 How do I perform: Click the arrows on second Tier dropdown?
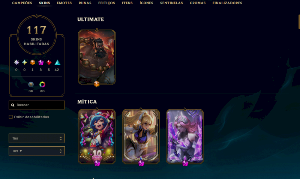61,151
